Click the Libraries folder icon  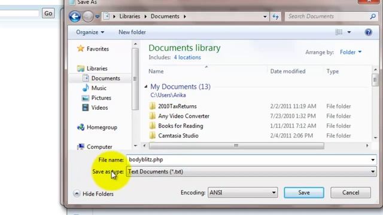tap(81, 69)
